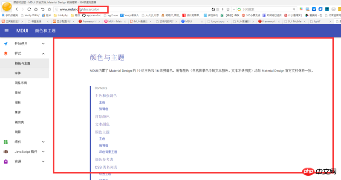Select 阴影 in the sidebar

[24, 132]
